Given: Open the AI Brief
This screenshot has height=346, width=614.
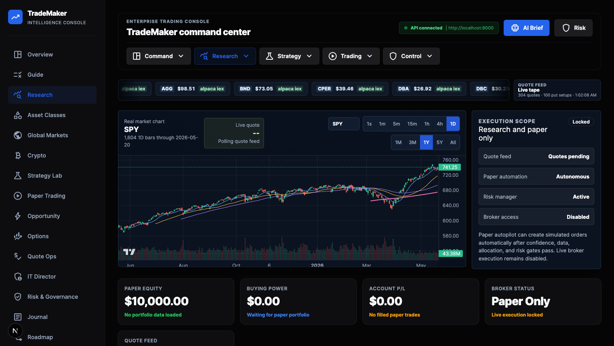Looking at the screenshot, I should tap(526, 28).
